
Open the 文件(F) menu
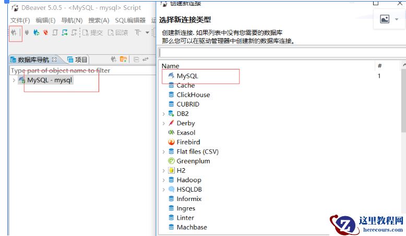(x=20, y=20)
